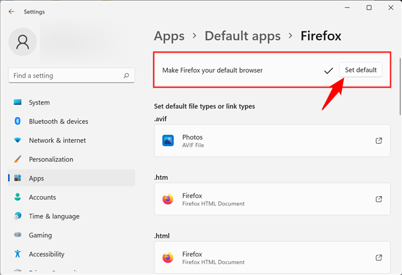Viewport: 402px width, 275px height.
Task: Click the user profile avatar icon
Action: tap(23, 42)
